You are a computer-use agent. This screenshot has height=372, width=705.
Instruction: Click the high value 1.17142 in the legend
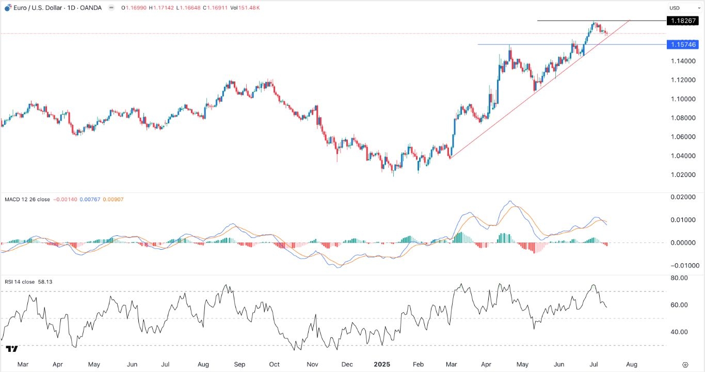pyautogui.click(x=162, y=8)
